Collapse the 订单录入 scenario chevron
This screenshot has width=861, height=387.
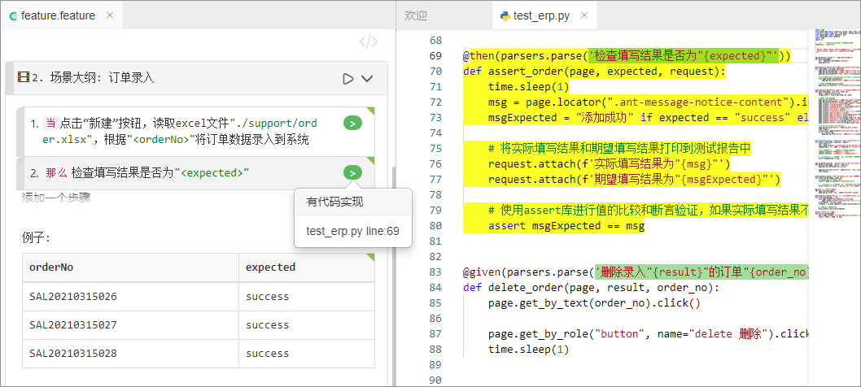tap(367, 79)
